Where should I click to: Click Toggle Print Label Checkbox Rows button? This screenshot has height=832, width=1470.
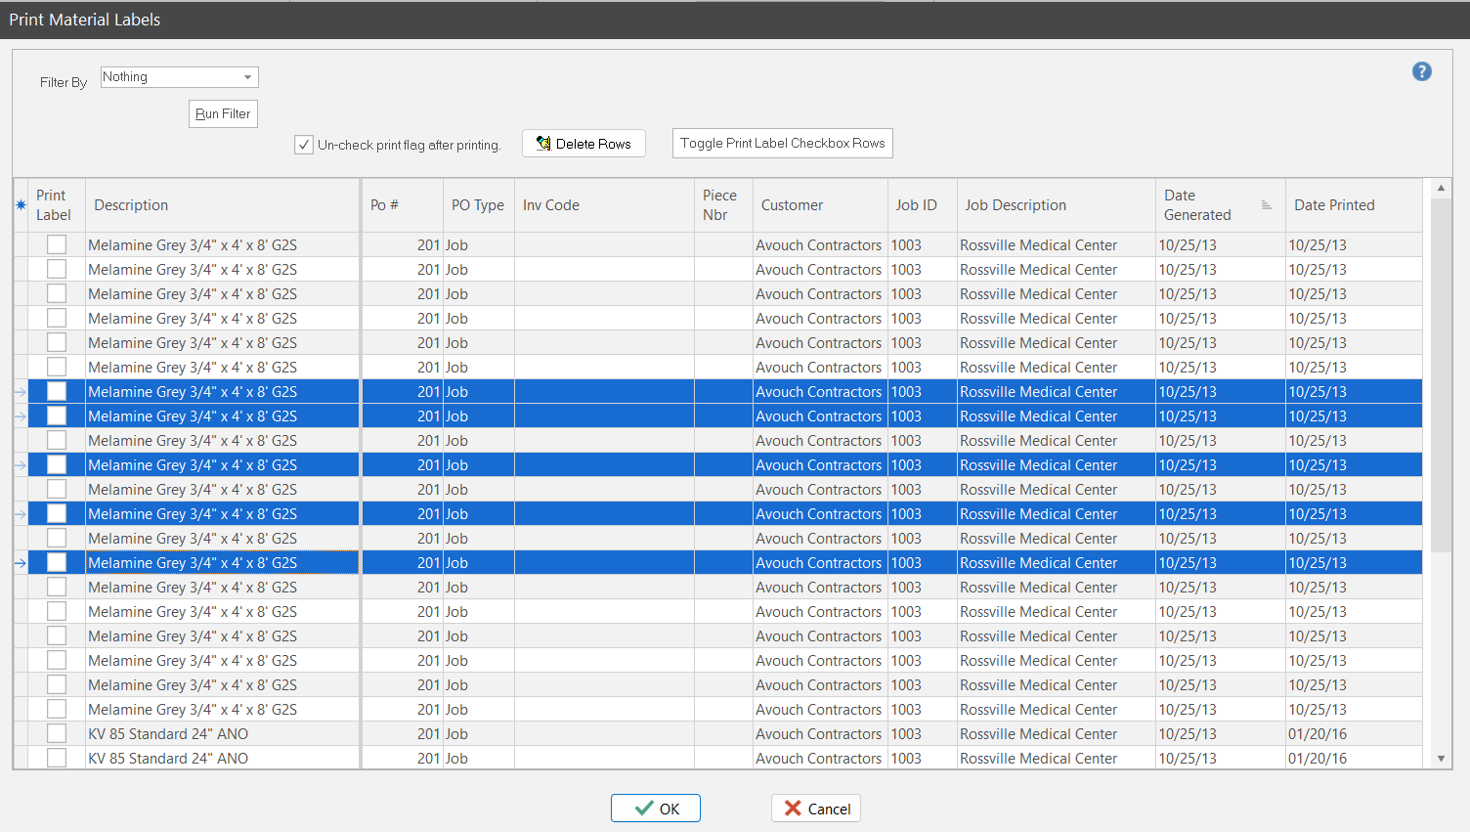pyautogui.click(x=782, y=144)
